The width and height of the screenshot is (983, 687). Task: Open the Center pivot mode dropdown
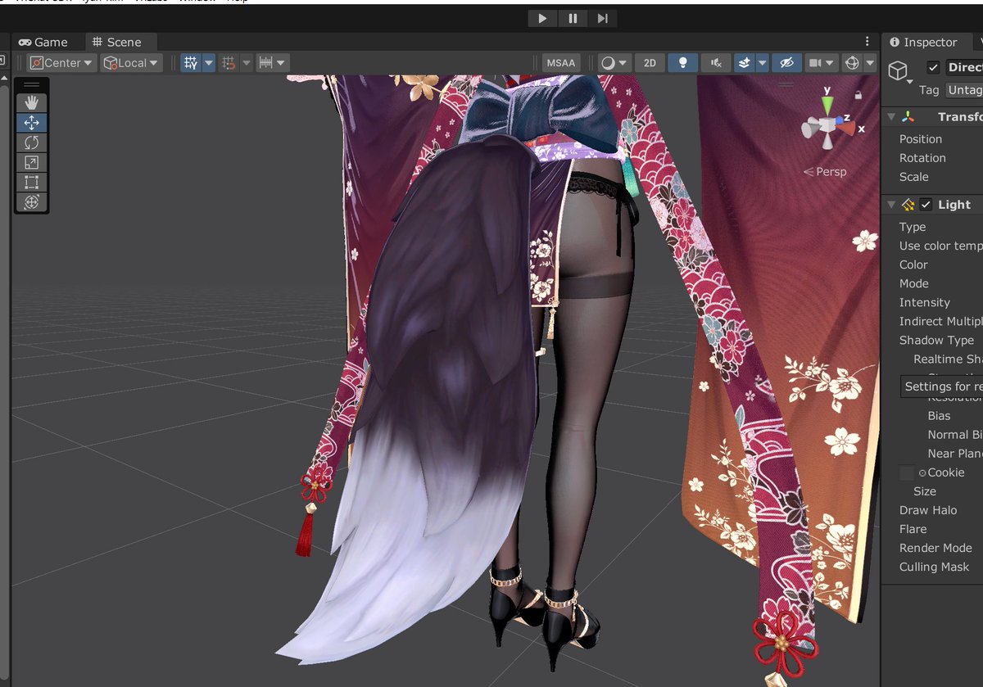pyautogui.click(x=61, y=63)
